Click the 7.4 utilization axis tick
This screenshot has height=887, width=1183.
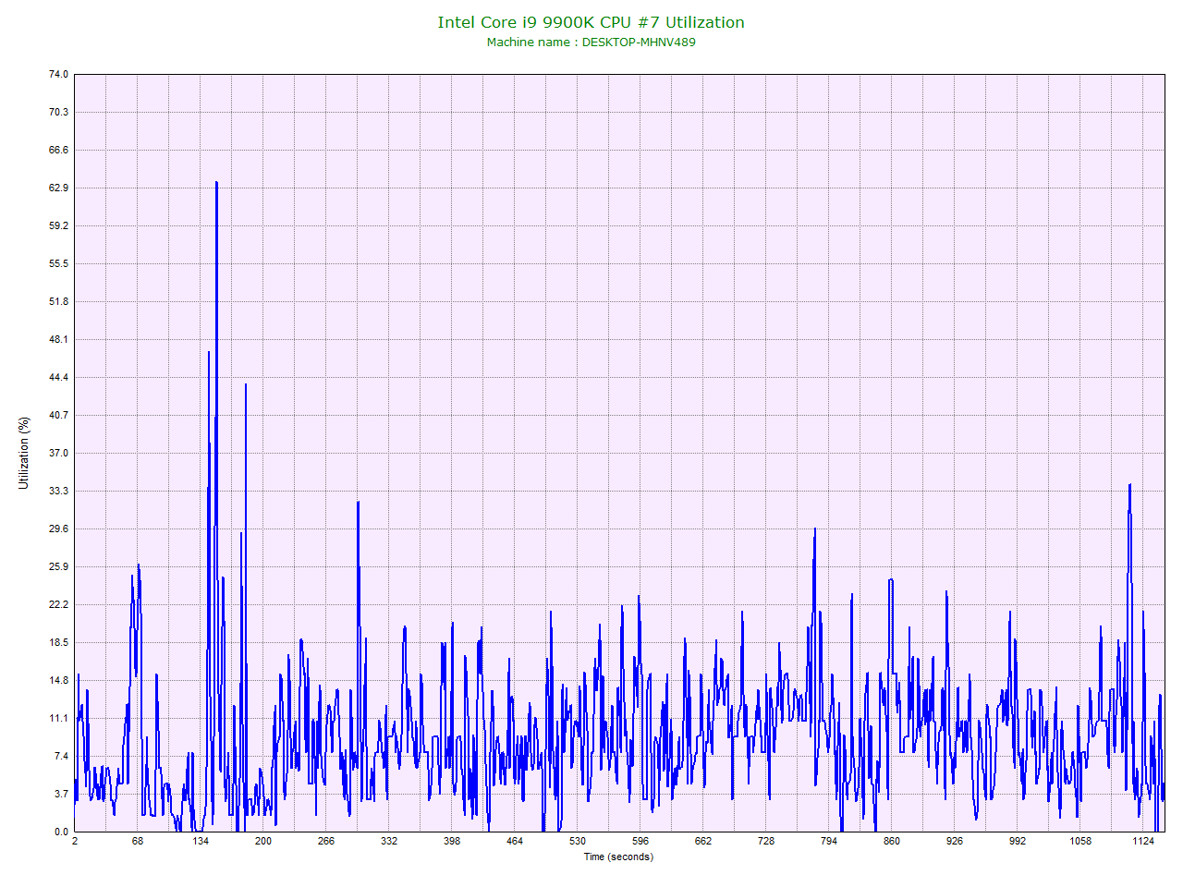coord(61,756)
